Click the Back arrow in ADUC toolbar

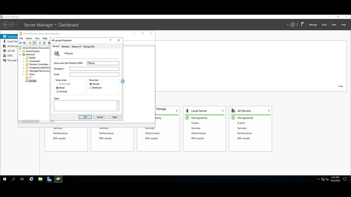pos(20,43)
